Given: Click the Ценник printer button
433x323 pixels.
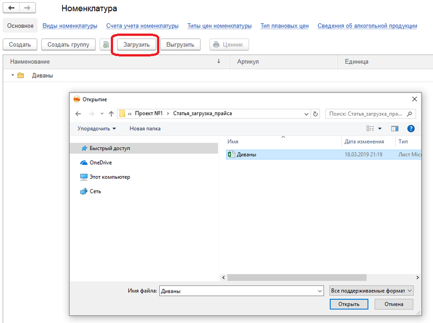Looking at the screenshot, I should [x=229, y=44].
